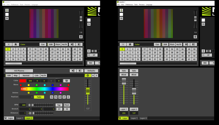This screenshot has height=125, width=219.
Task: Open the color faders icon beside RGB values
Action: 67,81
